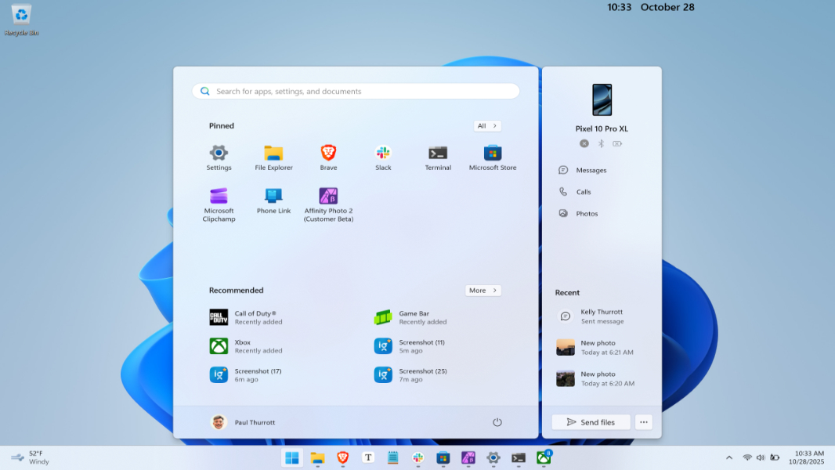This screenshot has height=470, width=835.
Task: Expand All apps from the Pinned header
Action: (x=487, y=126)
